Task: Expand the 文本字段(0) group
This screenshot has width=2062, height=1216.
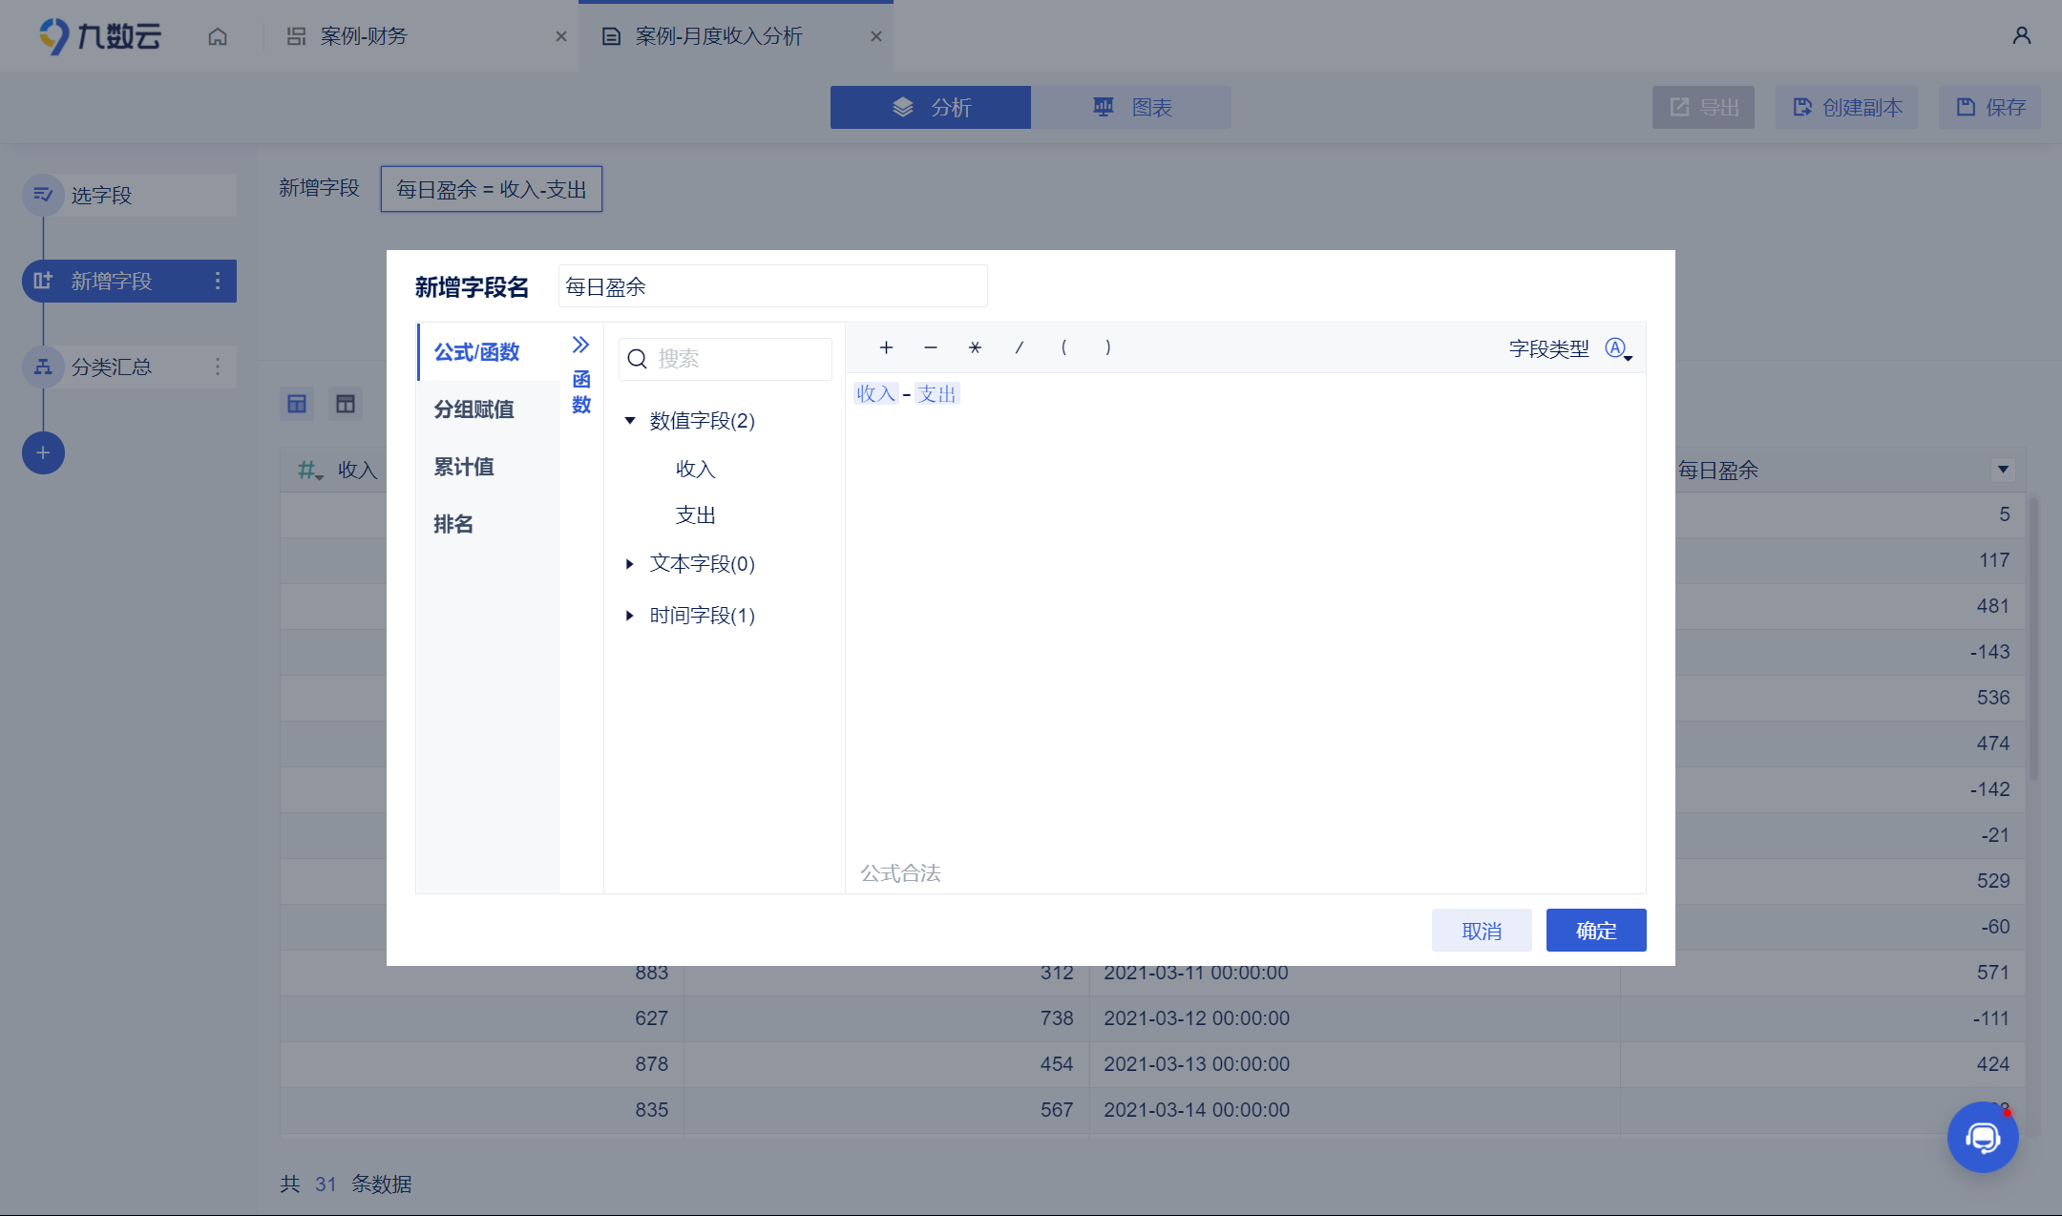Action: pyautogui.click(x=630, y=564)
